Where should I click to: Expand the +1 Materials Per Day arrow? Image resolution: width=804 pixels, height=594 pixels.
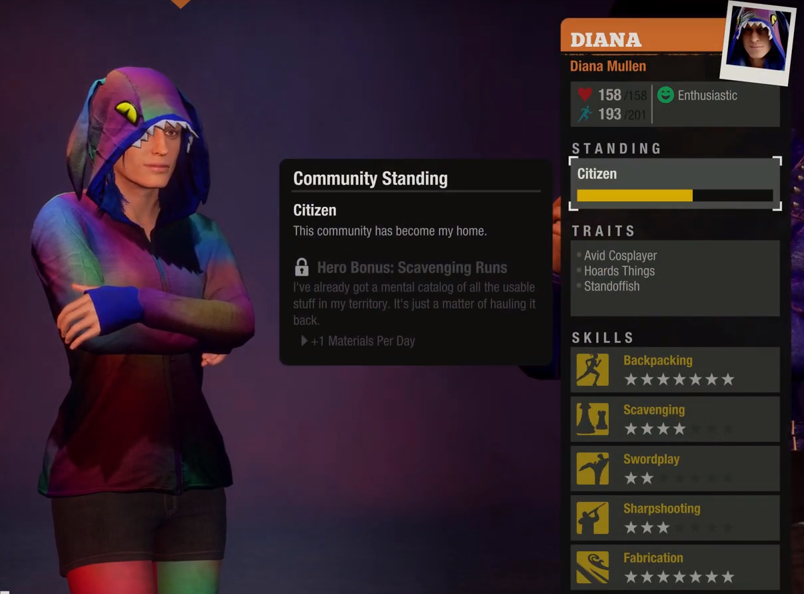tap(304, 340)
